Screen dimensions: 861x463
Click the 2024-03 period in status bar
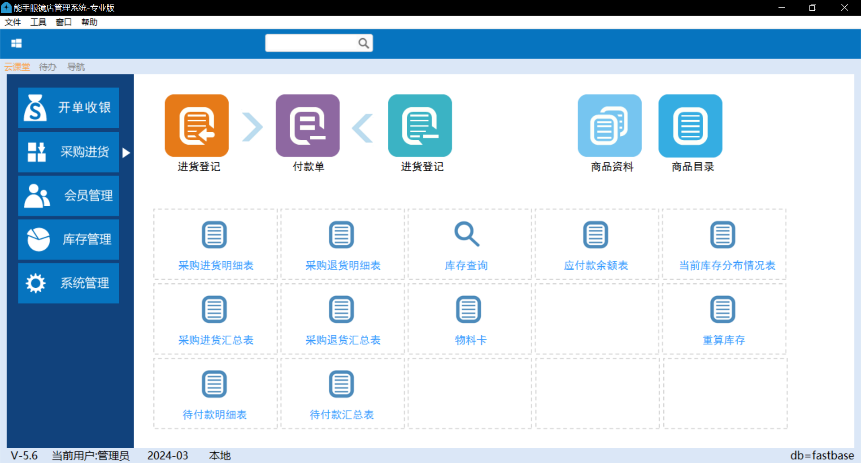coord(168,455)
